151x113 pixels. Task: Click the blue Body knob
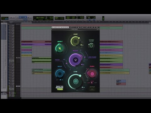tap(60, 74)
